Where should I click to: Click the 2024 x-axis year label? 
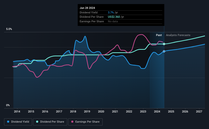tap(157, 111)
